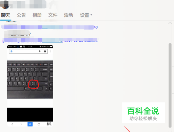Click the zoom magnifier icon on the image

pyautogui.click(x=49, y=123)
